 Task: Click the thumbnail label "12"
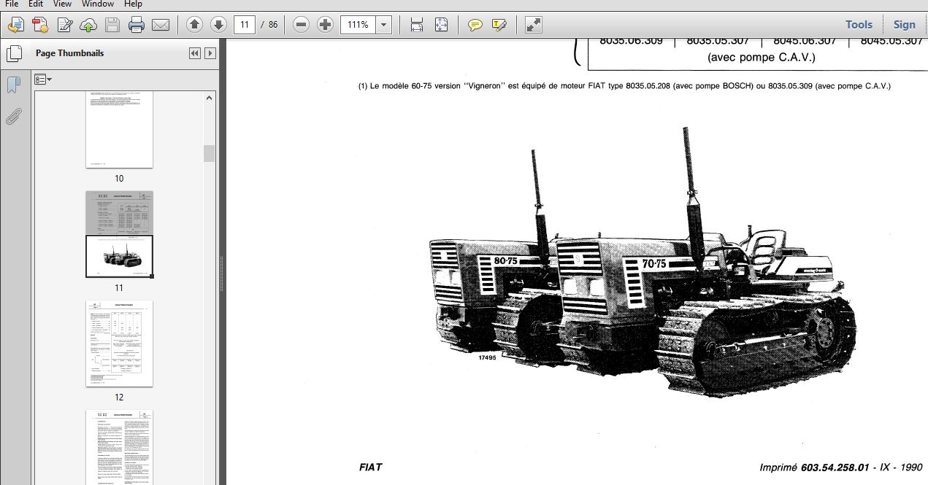[119, 397]
